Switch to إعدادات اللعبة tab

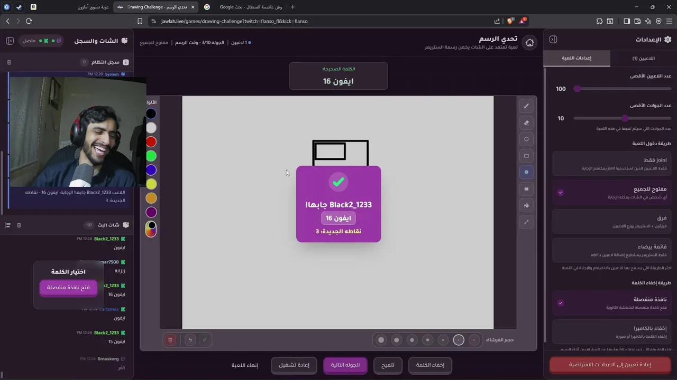(577, 58)
